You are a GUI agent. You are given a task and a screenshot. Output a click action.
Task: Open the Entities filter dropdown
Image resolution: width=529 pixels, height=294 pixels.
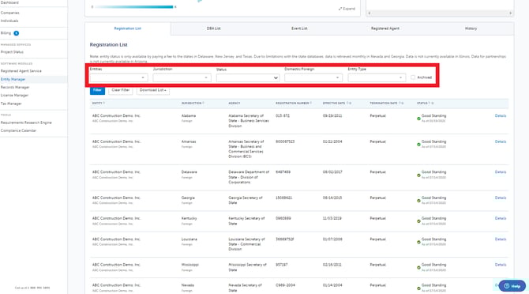118,77
